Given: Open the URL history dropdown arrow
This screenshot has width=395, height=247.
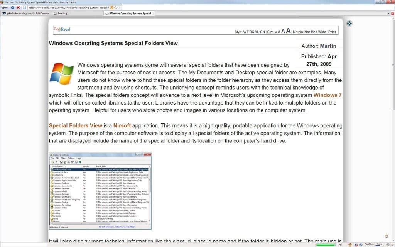Looking at the screenshot, I should (120, 8).
